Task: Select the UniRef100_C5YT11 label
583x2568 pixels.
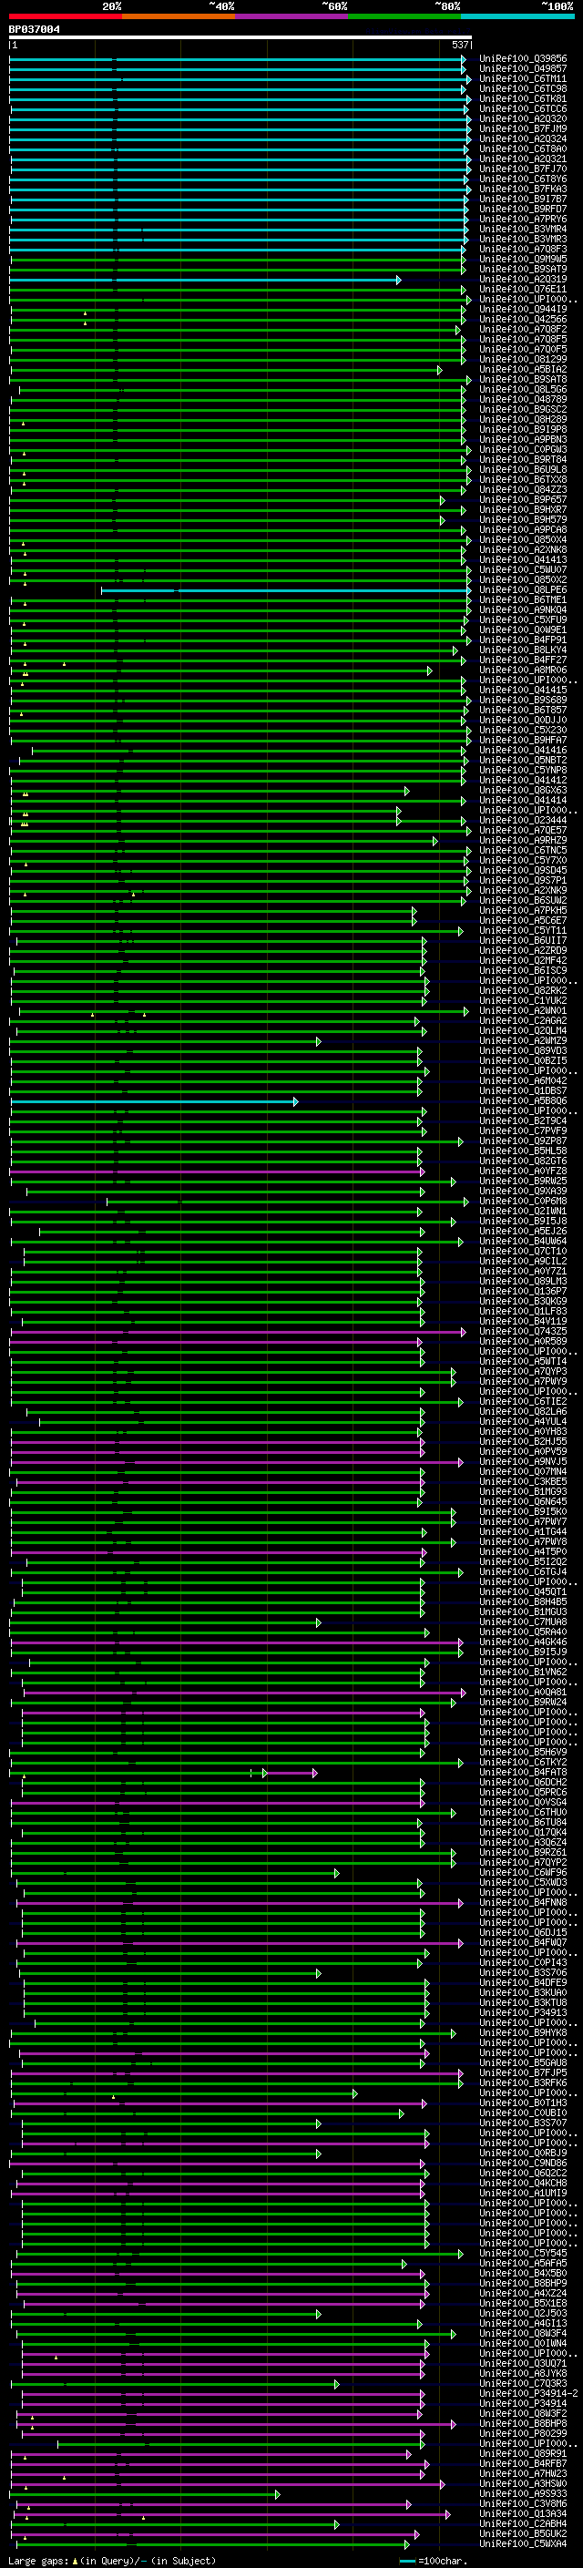Action: coord(522,930)
